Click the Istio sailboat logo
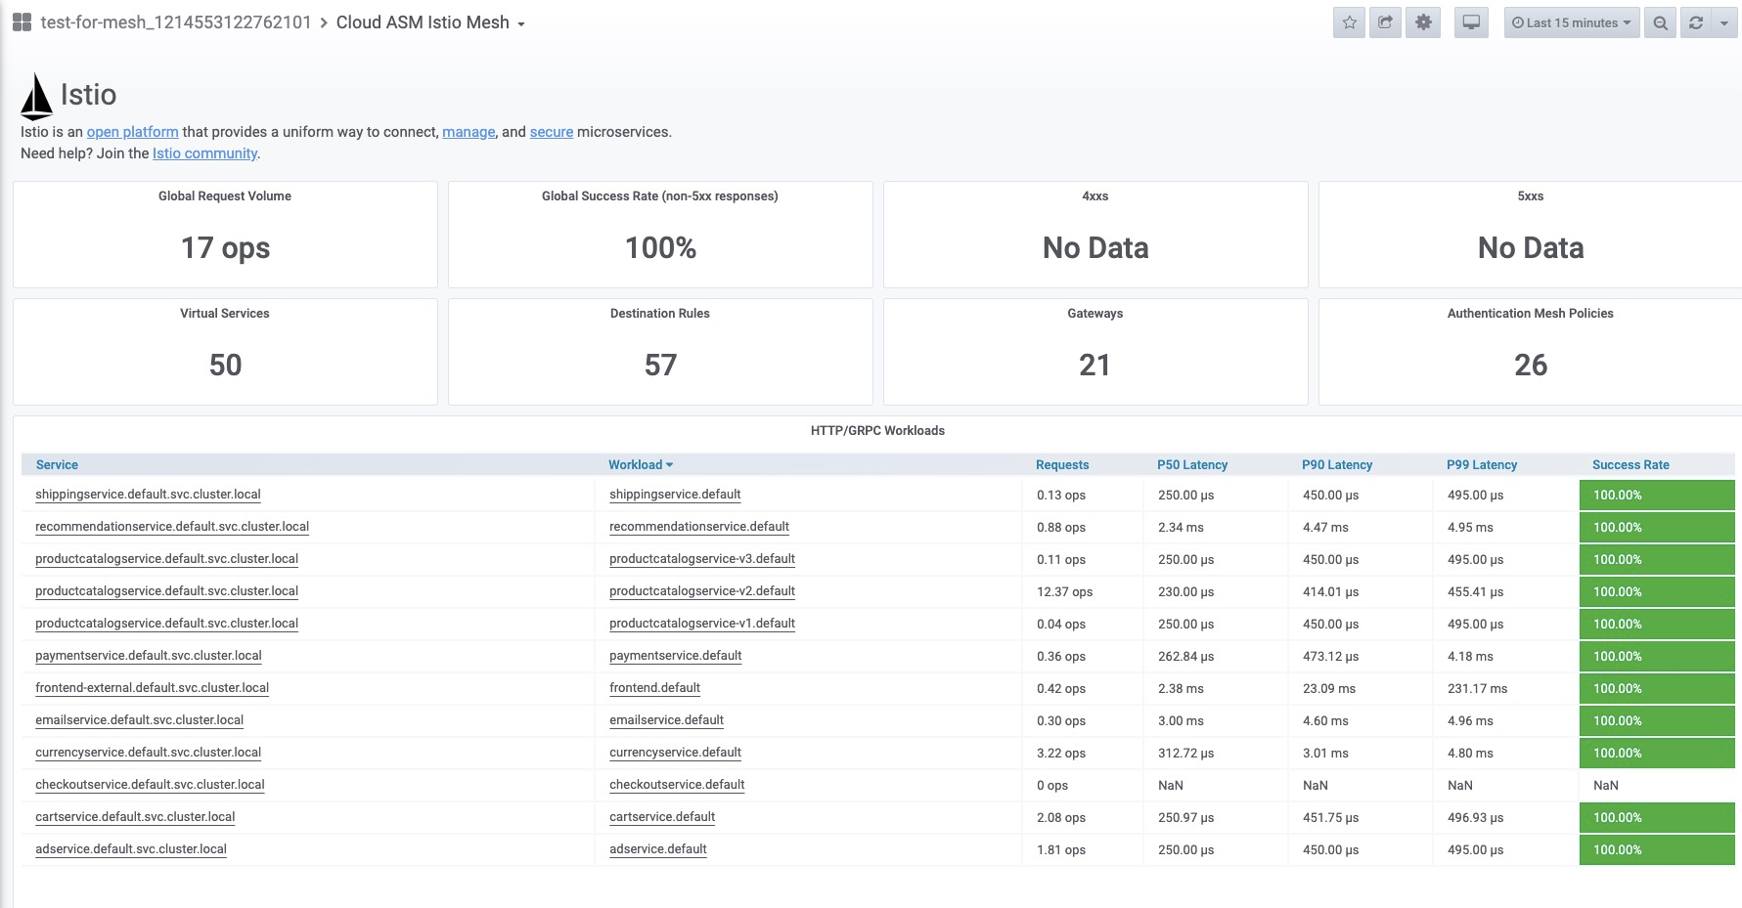The image size is (1742, 908). pyautogui.click(x=36, y=96)
